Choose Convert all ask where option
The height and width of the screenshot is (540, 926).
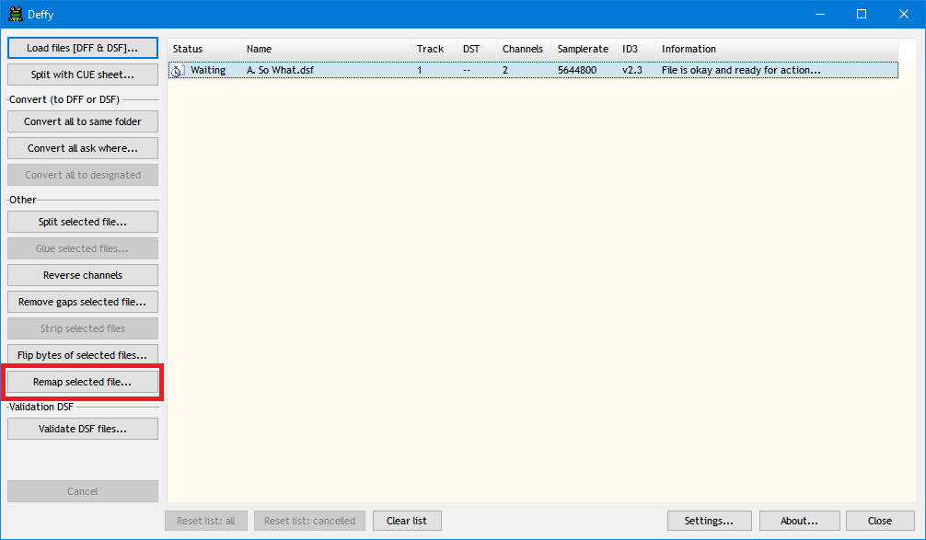pyautogui.click(x=83, y=148)
